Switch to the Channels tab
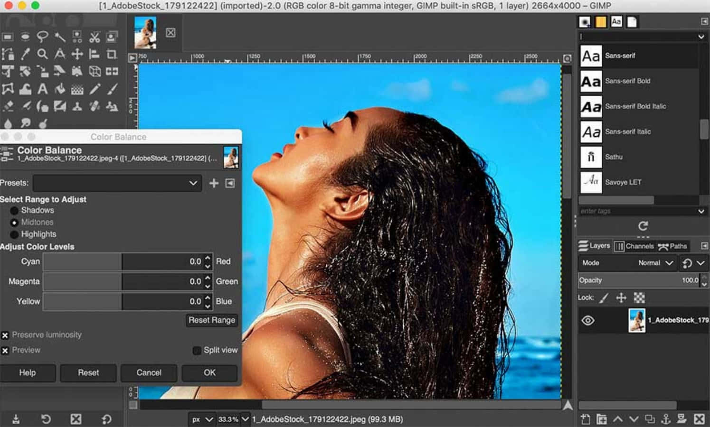The width and height of the screenshot is (710, 427). click(634, 246)
